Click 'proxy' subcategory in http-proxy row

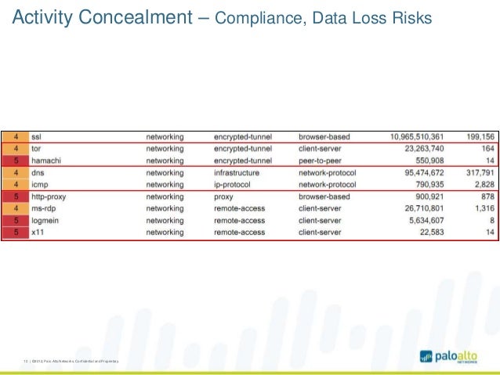(223, 197)
